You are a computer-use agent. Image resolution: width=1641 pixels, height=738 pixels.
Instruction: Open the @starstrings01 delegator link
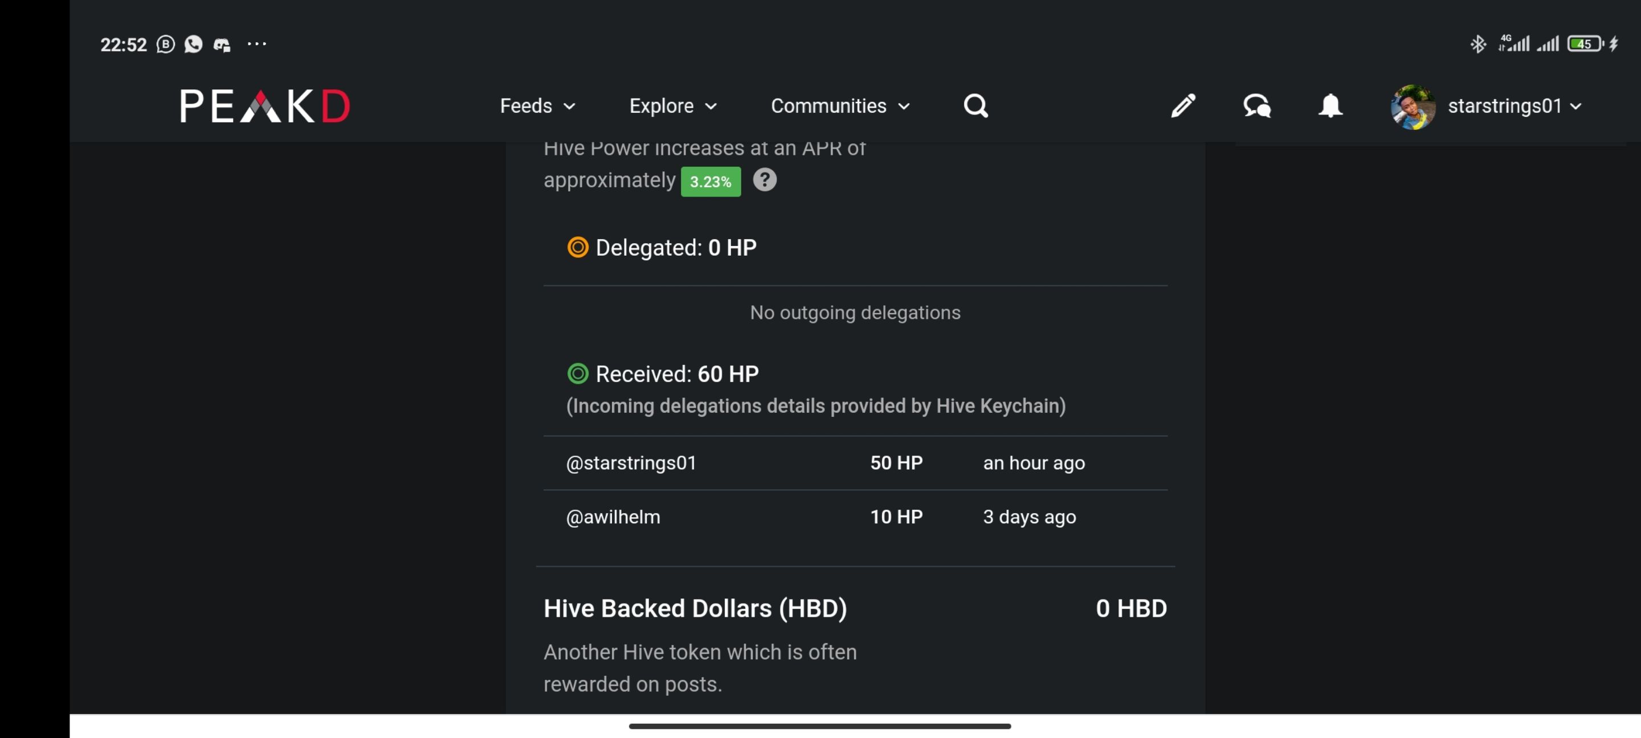tap(631, 463)
